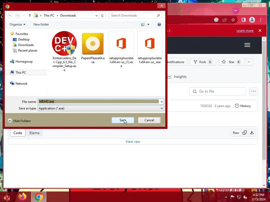
Task: Open Firefox from the taskbar
Action: point(22,197)
